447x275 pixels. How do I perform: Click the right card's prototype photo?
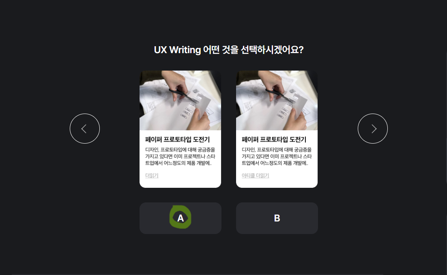277,100
